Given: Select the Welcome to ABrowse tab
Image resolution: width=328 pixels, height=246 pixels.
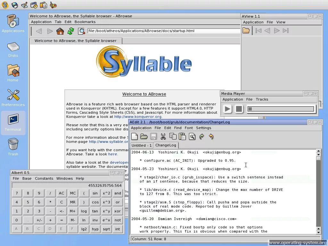Looking at the screenshot, I should click(76, 41).
